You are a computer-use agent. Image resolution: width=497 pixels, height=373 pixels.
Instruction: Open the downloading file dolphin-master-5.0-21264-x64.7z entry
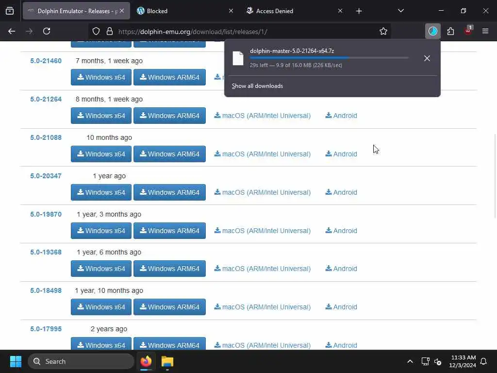323,58
